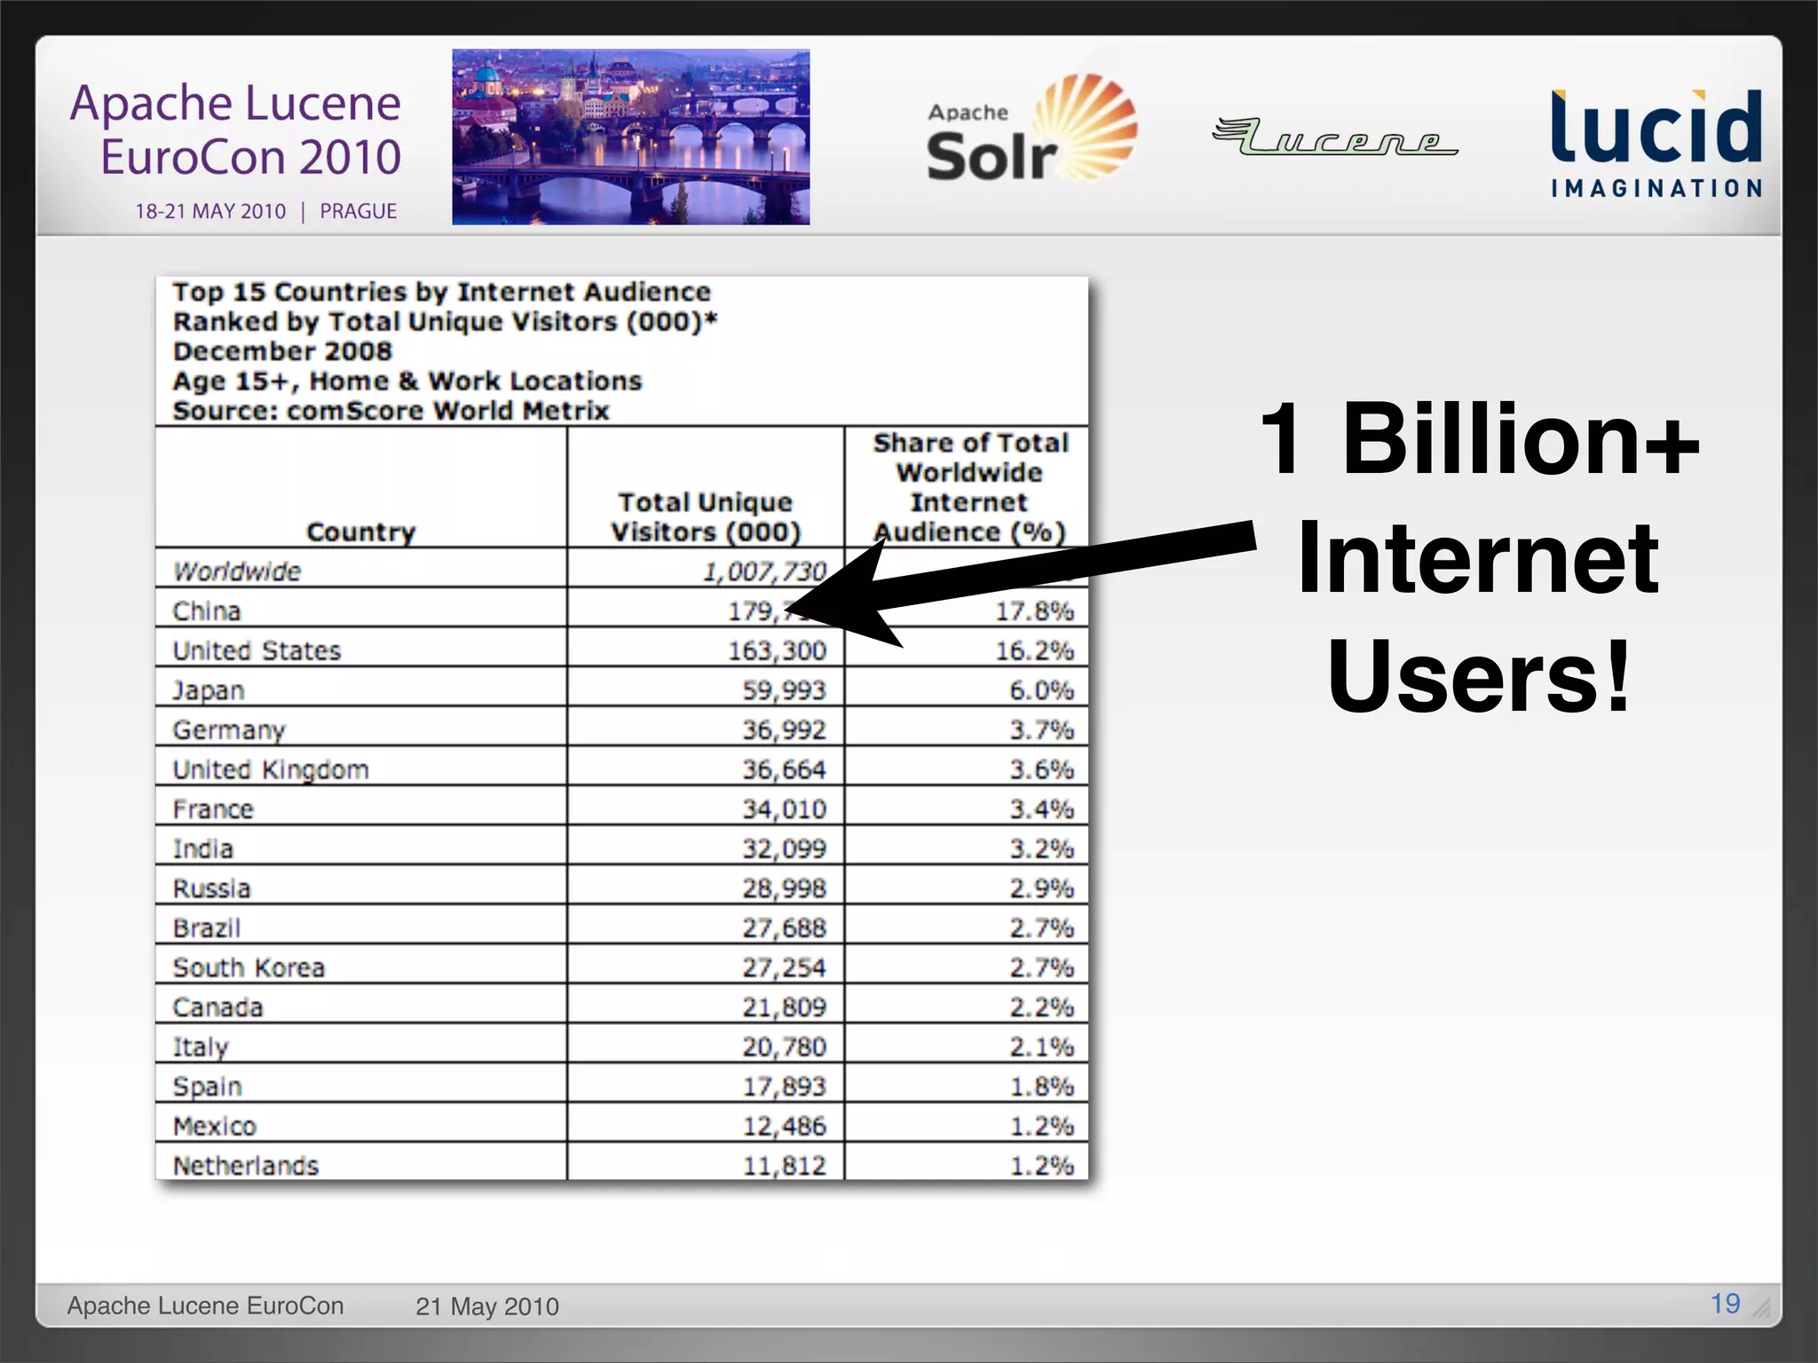Image resolution: width=1818 pixels, height=1363 pixels.
Task: Click China's 17.8% share
Action: pos(1034,611)
